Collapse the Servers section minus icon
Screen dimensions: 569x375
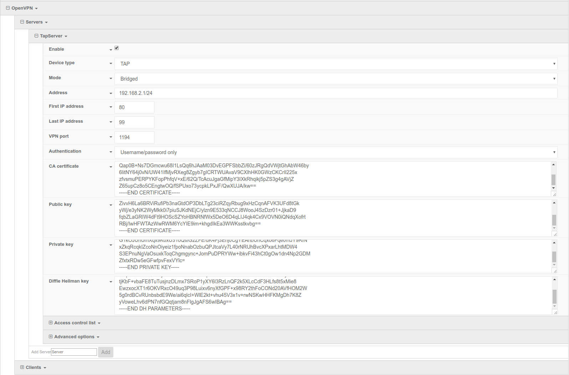[22, 22]
